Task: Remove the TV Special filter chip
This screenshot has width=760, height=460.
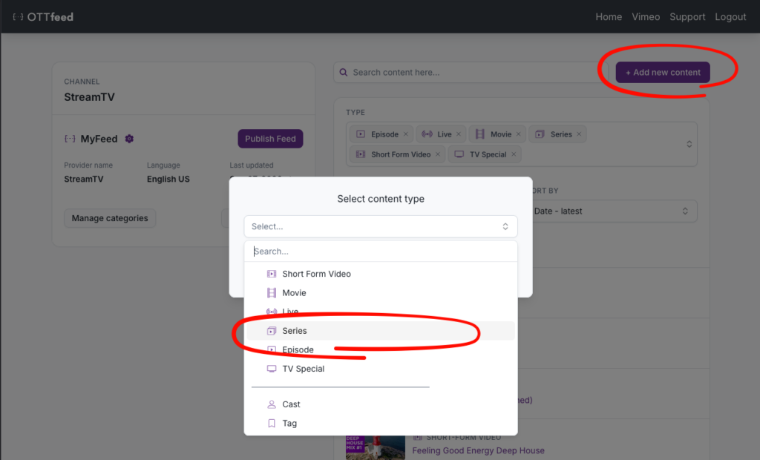Action: click(514, 154)
